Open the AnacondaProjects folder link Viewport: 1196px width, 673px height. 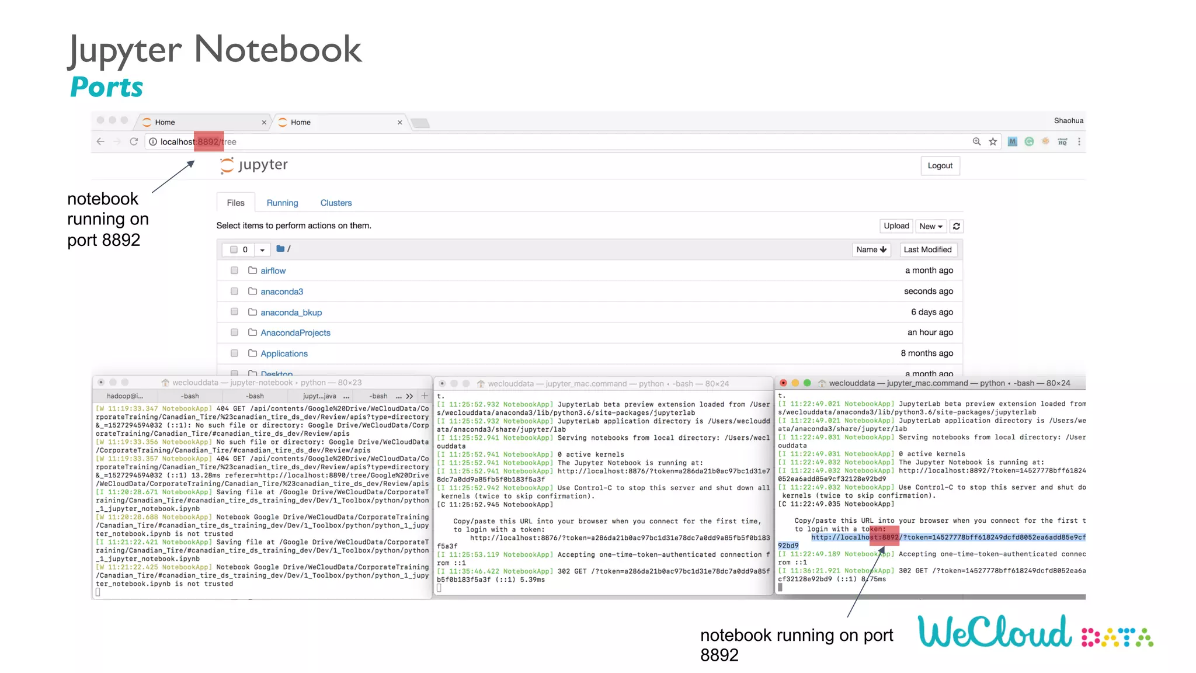295,332
